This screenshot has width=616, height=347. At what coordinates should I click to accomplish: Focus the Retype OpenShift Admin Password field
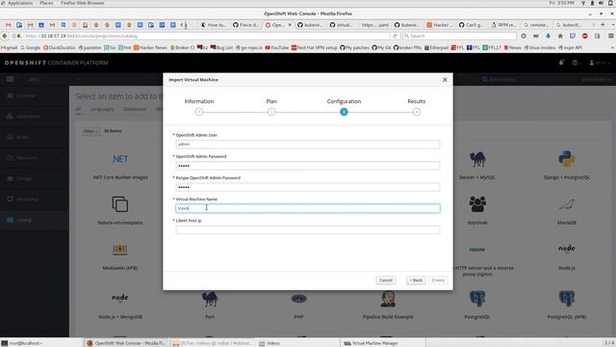[x=308, y=187]
